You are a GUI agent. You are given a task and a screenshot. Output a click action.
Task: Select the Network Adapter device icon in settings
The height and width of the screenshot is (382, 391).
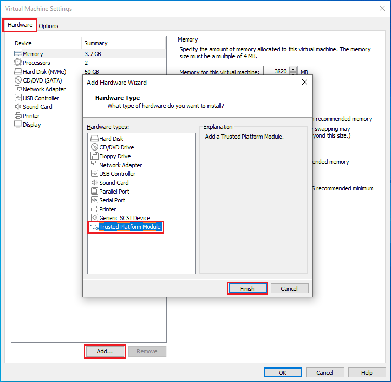[x=18, y=89]
